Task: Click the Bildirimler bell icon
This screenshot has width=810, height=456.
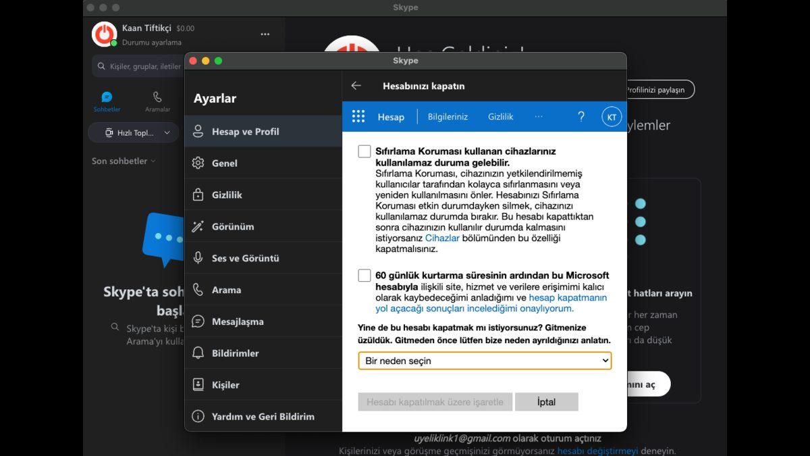Action: 198,352
